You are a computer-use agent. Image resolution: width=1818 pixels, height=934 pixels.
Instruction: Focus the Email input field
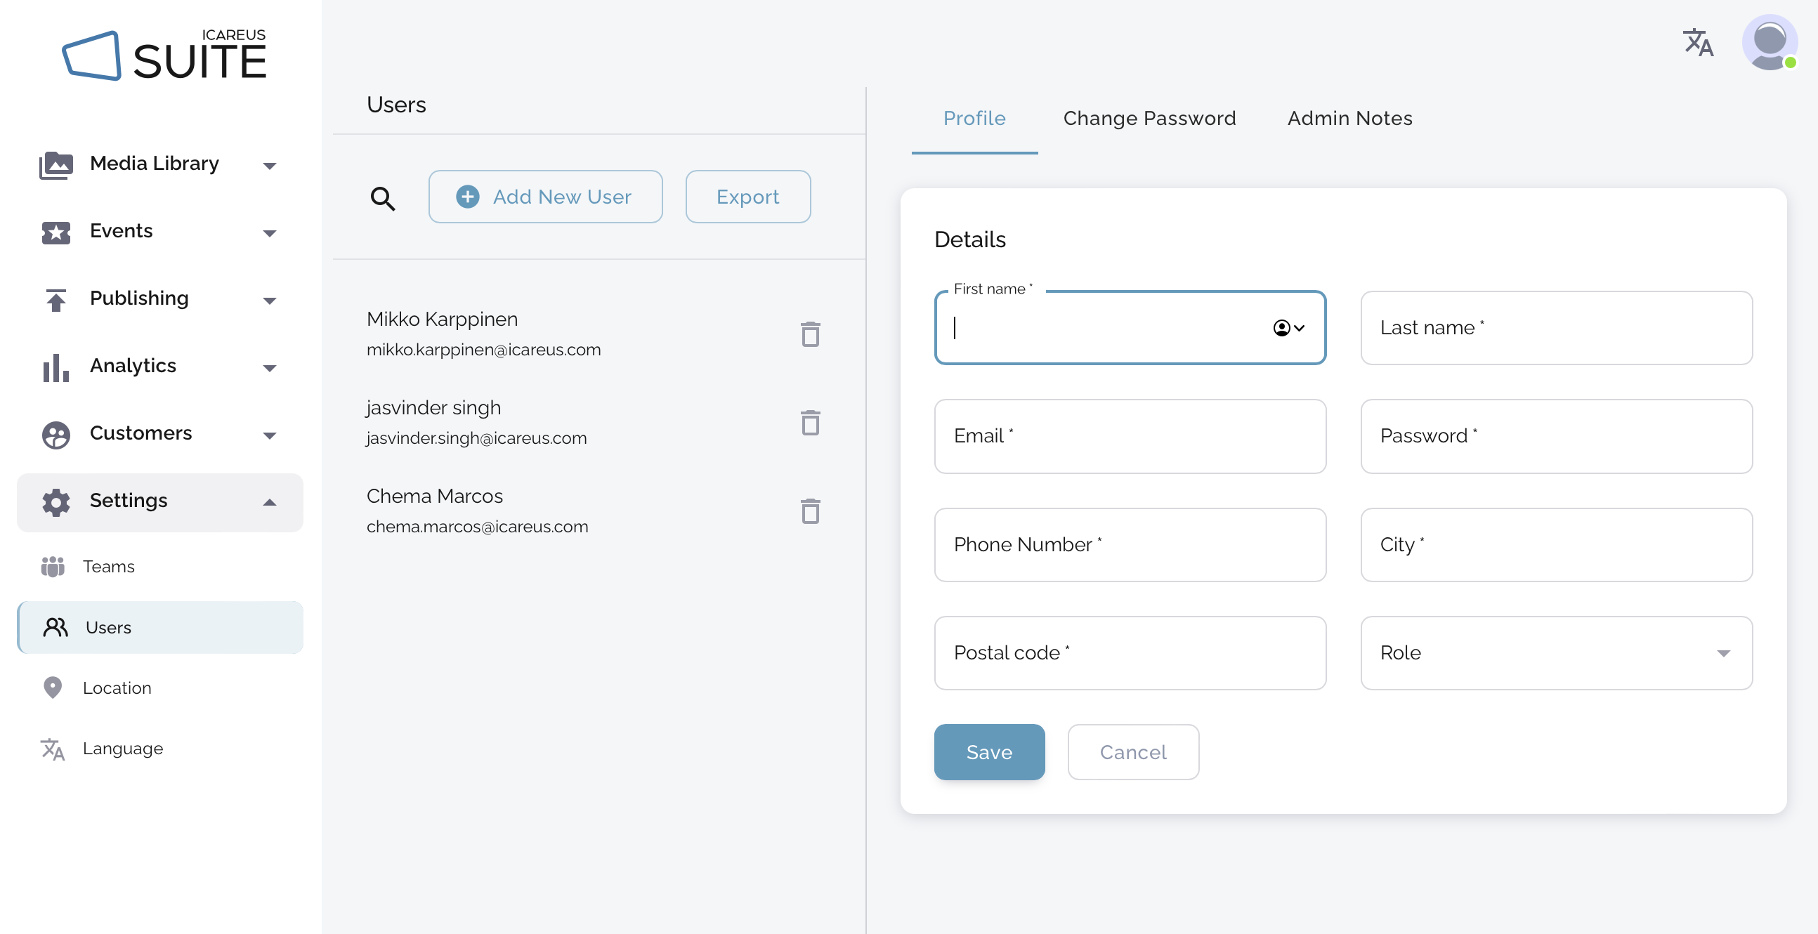point(1129,437)
